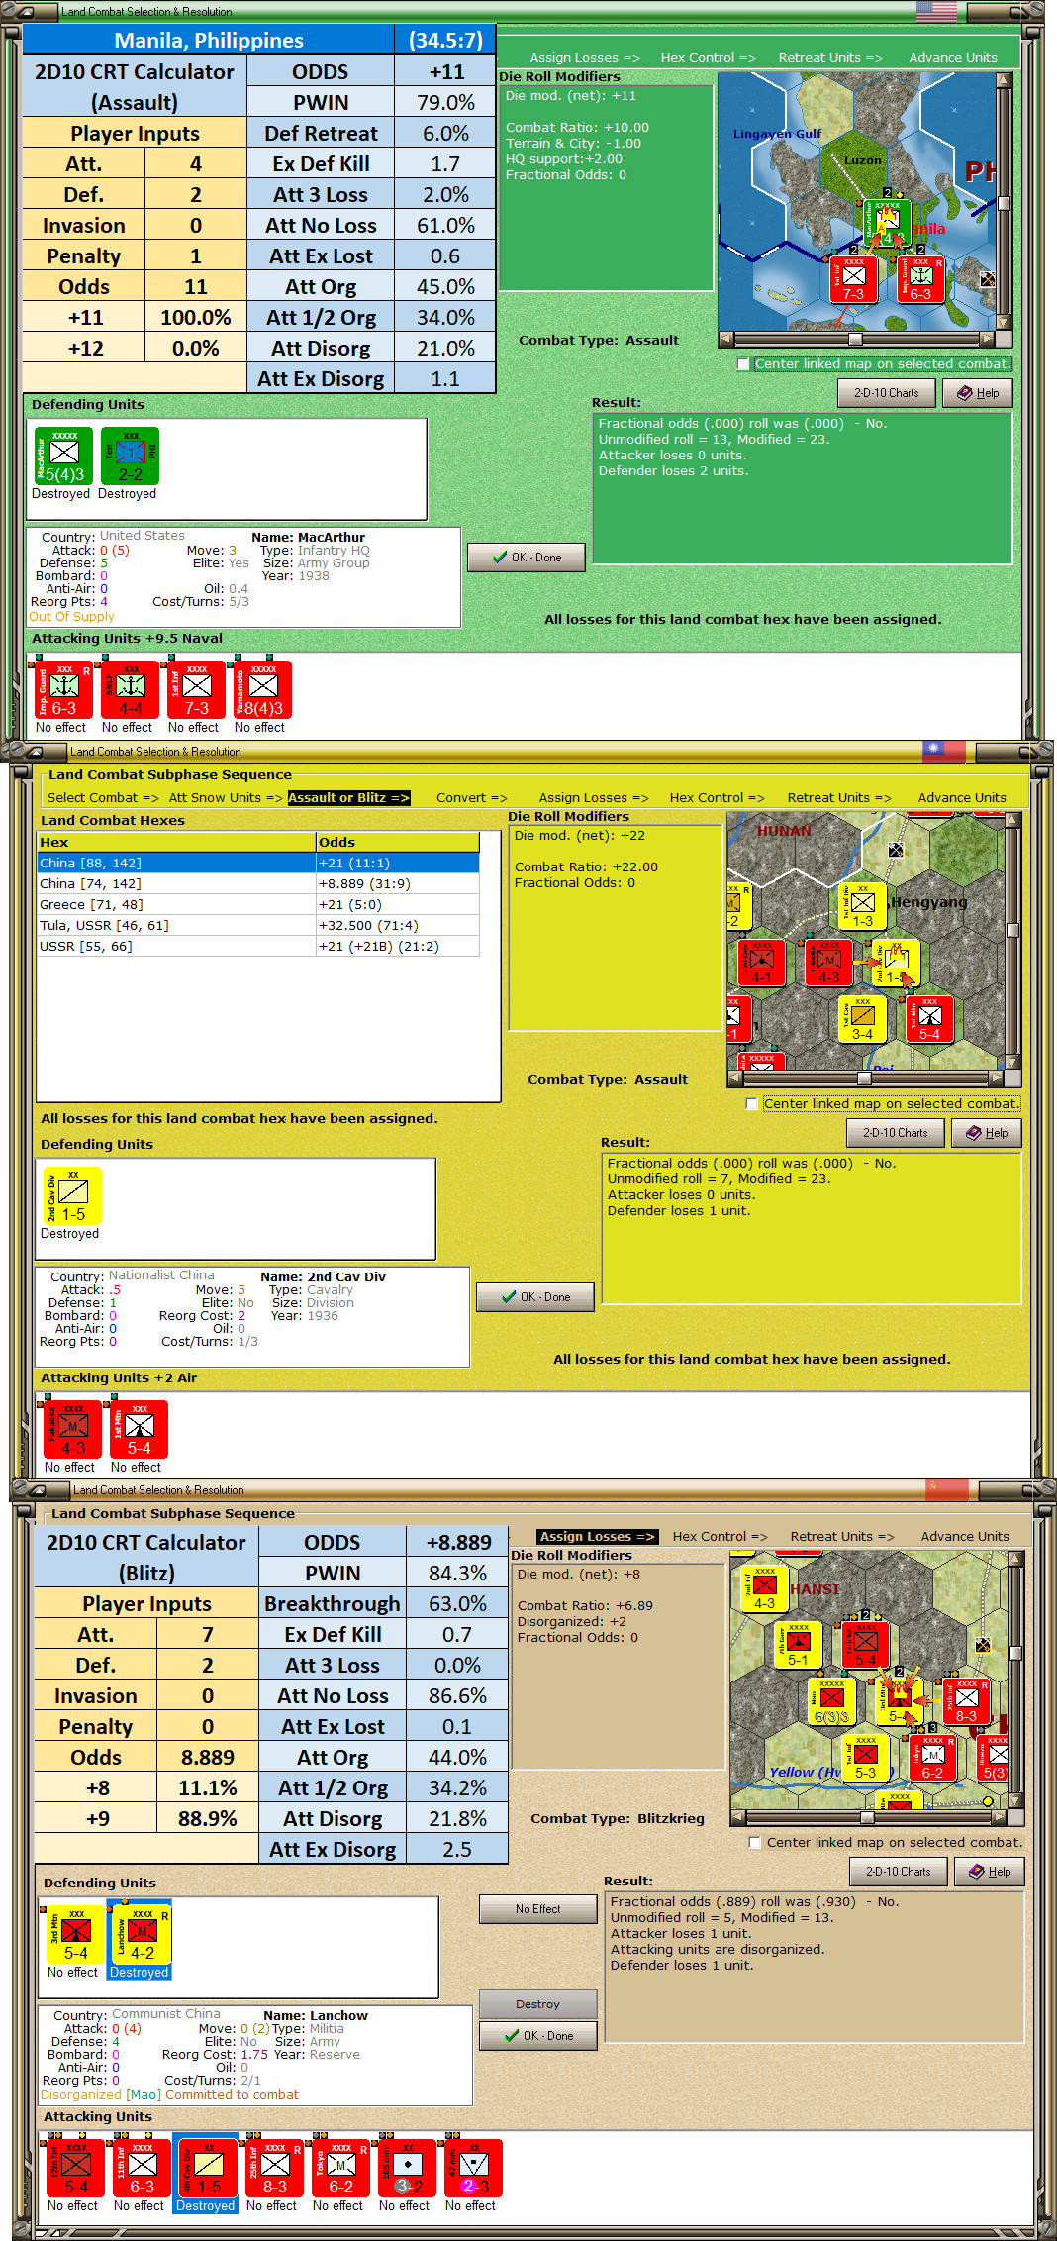Select 2-3 attacker in Blitzkrieg window's attacking list

point(473,2168)
